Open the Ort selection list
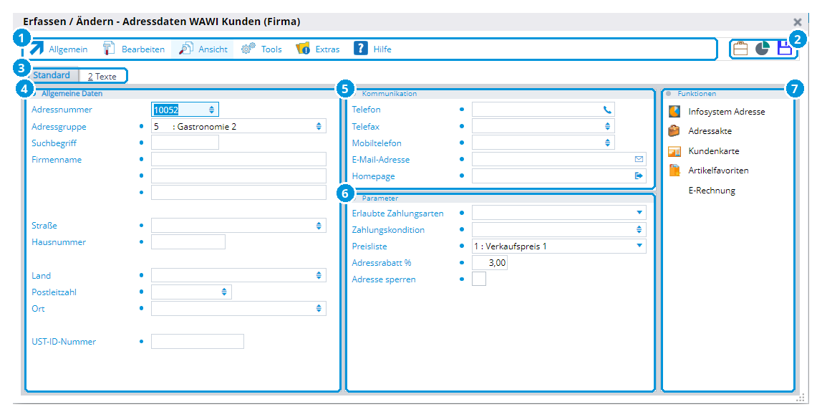This screenshot has height=417, width=822. pyautogui.click(x=319, y=308)
